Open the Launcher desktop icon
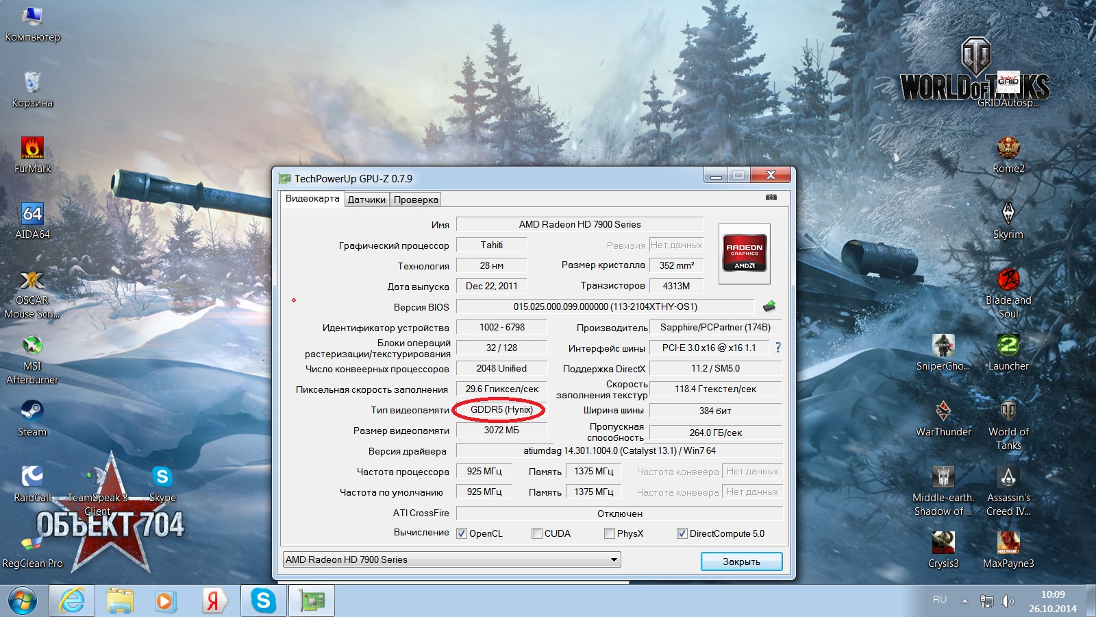 click(1008, 352)
